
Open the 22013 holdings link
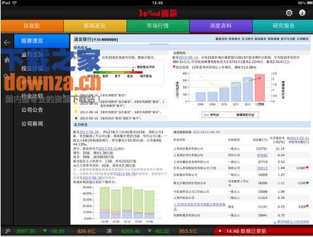click(262, 168)
